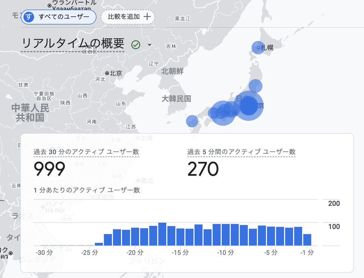Click the 札幌 user bubble on the map
Image resolution: width=364 pixels, height=278 pixels.
pos(258,48)
